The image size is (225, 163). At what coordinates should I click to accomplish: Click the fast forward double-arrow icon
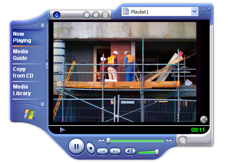[x=169, y=141]
